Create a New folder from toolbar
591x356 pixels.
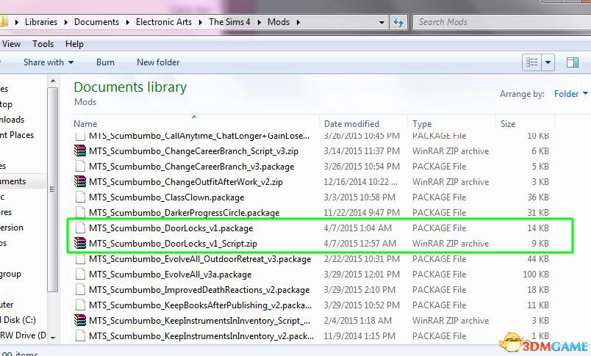[x=158, y=62]
